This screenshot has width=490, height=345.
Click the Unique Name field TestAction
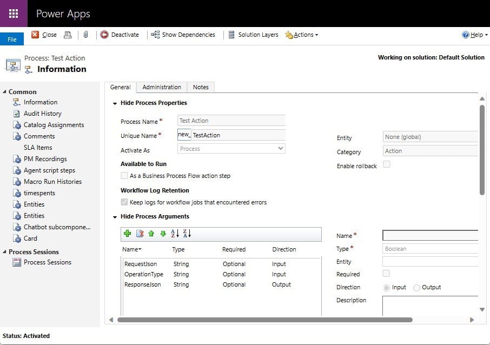(x=238, y=135)
